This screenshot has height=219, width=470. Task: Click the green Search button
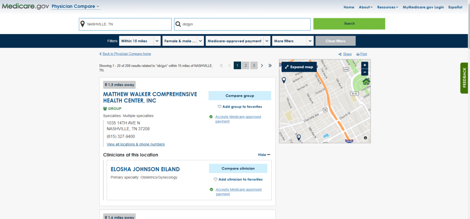pyautogui.click(x=349, y=24)
